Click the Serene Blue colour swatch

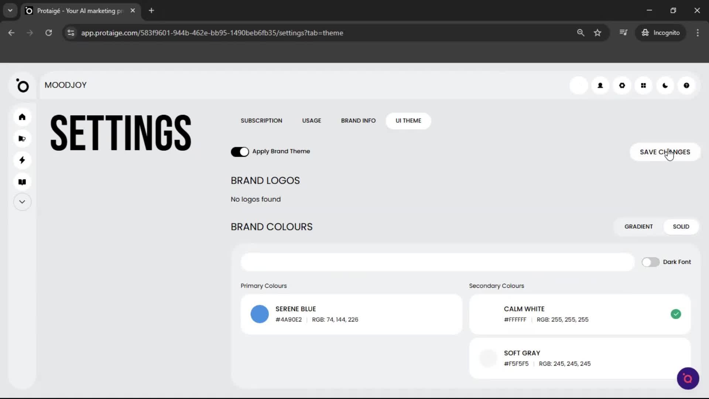pos(260,314)
